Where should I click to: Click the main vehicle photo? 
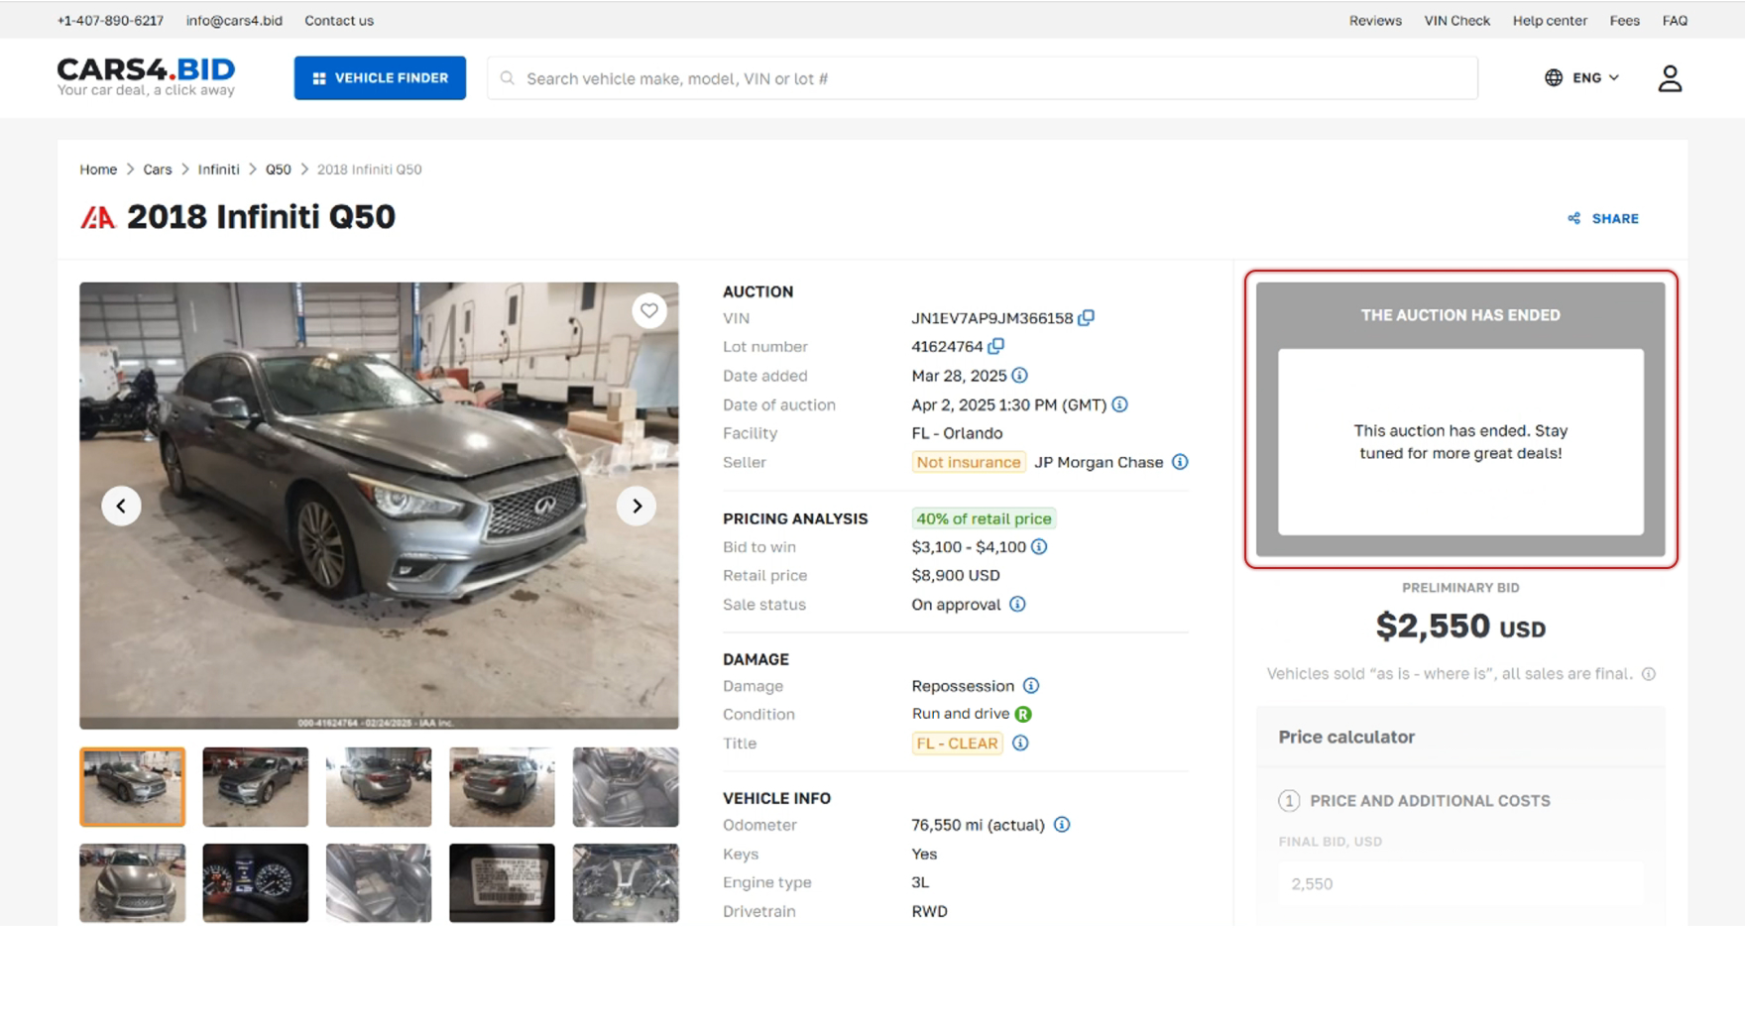point(379,506)
